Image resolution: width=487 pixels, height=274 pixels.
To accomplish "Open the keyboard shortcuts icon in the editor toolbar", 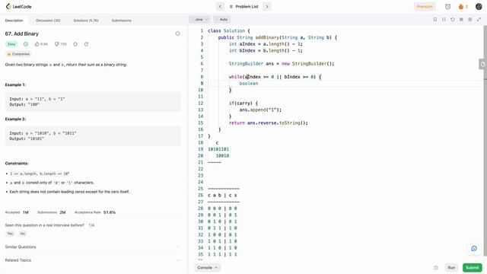I will point(461,19).
